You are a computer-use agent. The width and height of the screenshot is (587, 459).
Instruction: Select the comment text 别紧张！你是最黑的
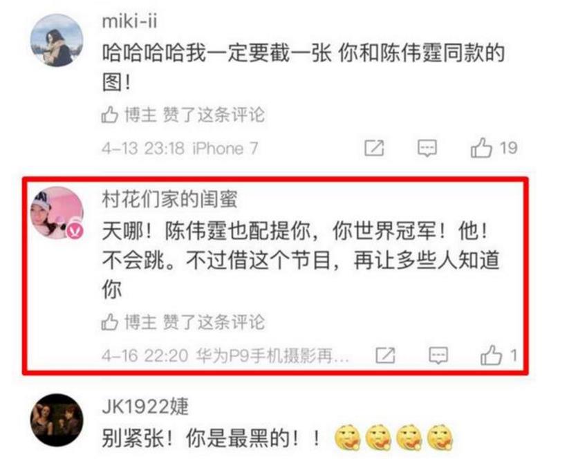pyautogui.click(x=201, y=438)
